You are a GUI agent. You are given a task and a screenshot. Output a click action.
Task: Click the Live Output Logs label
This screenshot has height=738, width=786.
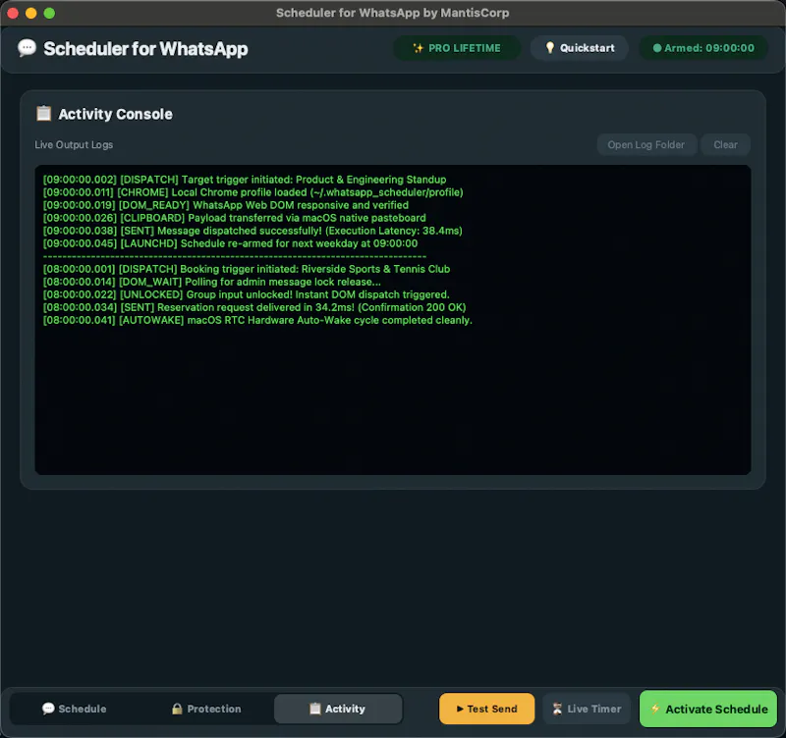coord(74,144)
